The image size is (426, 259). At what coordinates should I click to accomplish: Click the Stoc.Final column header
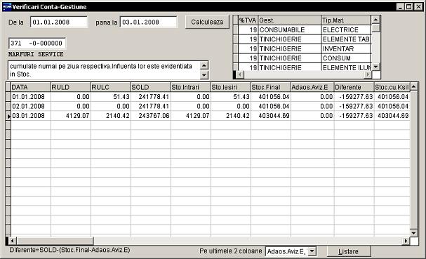pyautogui.click(x=271, y=87)
